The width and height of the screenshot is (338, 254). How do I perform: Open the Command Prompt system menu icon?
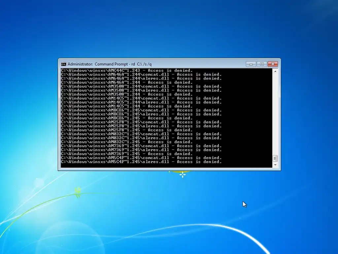(64, 64)
